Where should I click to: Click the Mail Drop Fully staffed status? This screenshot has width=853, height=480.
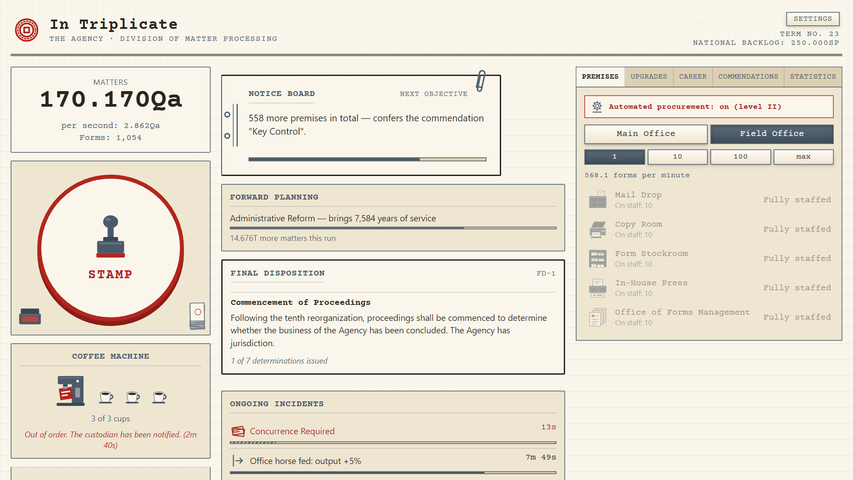797,200
